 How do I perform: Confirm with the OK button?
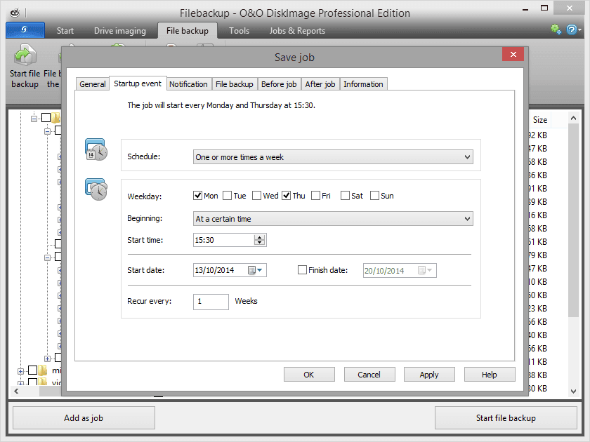tap(309, 375)
